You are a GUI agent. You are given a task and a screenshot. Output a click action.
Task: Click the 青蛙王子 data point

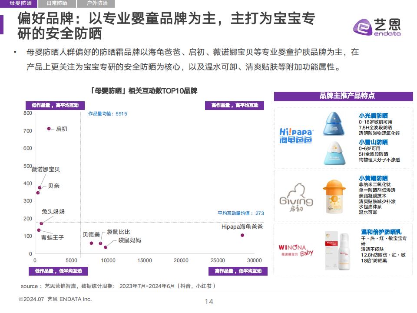(x=39, y=230)
